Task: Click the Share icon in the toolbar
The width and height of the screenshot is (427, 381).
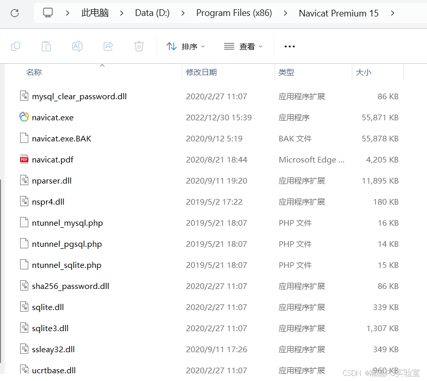Action: (x=108, y=46)
